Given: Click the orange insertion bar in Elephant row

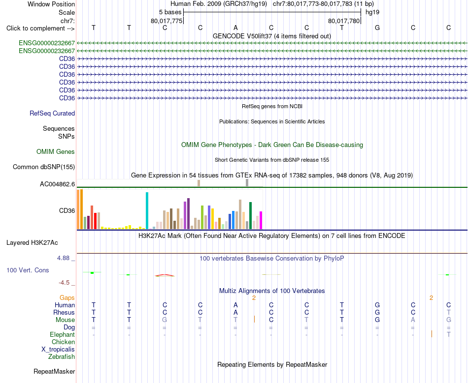Looking at the screenshot, I should click(x=432, y=334).
